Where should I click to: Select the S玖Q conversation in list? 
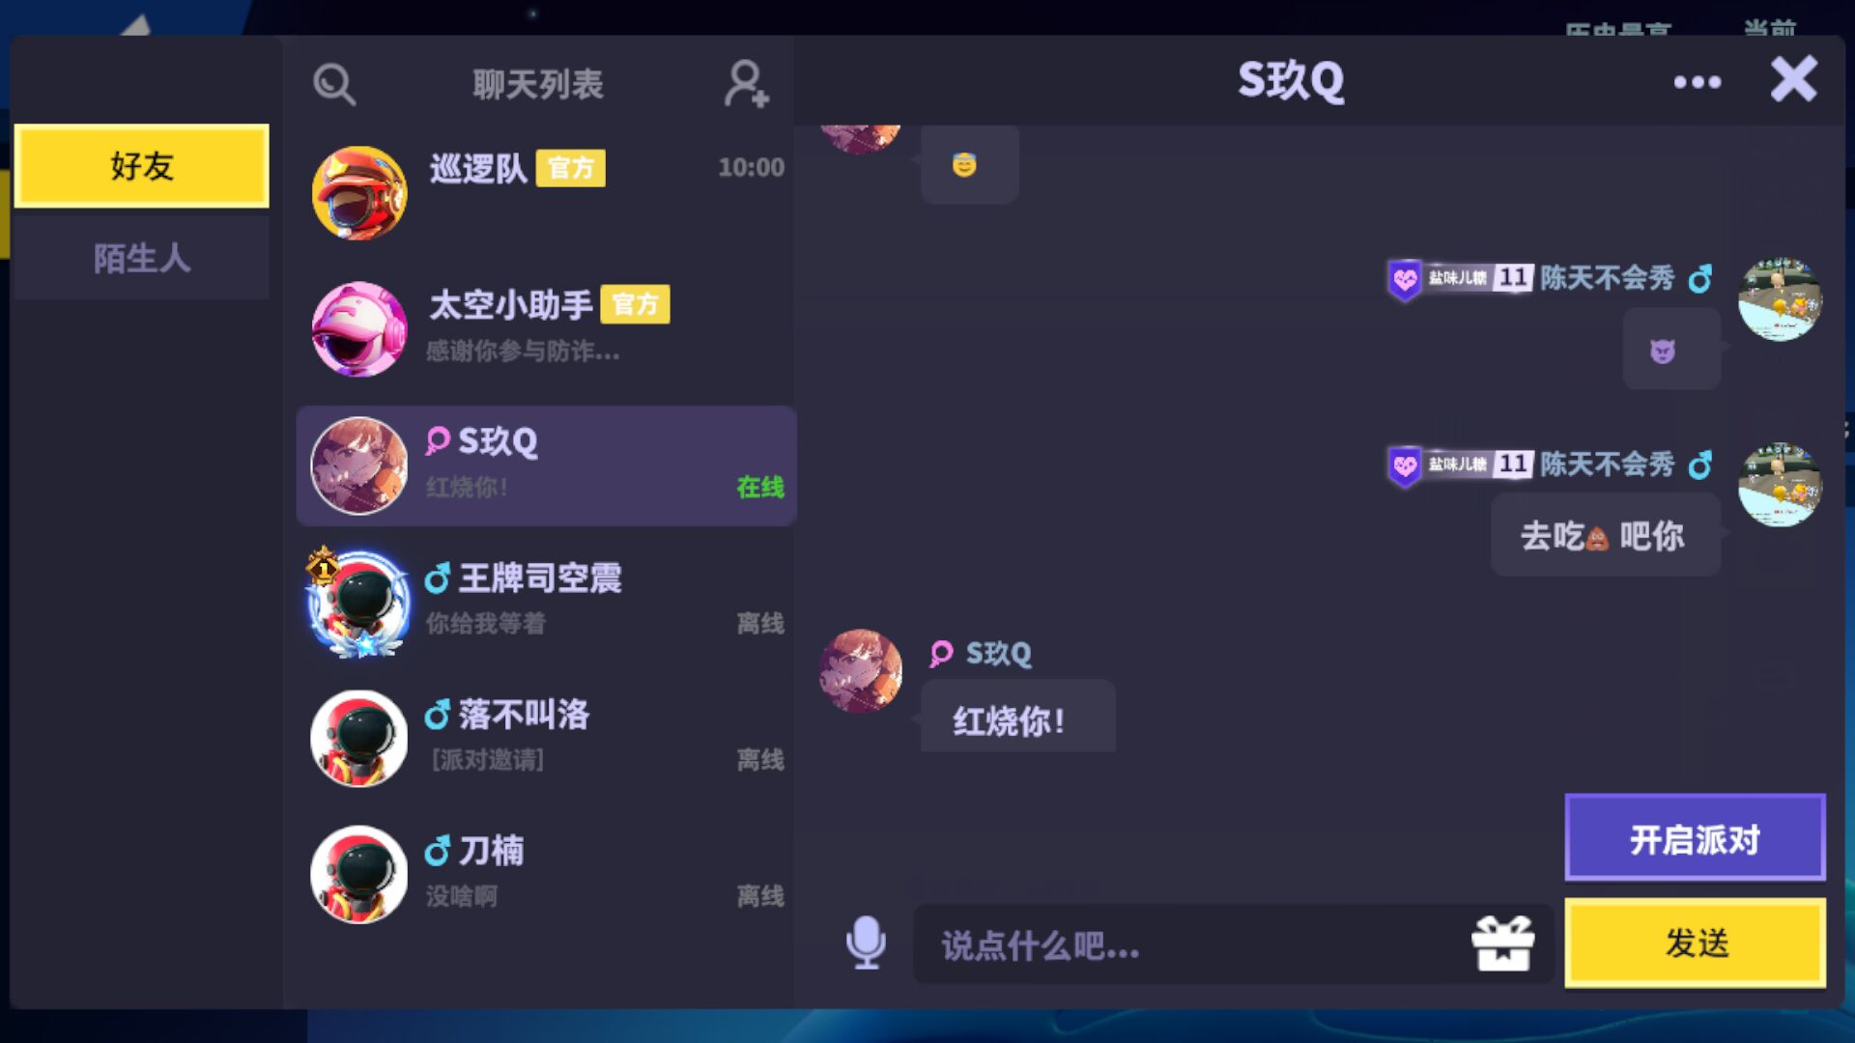pyautogui.click(x=546, y=465)
